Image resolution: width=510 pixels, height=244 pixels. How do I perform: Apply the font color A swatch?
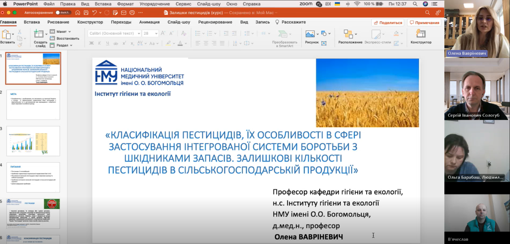(180, 43)
